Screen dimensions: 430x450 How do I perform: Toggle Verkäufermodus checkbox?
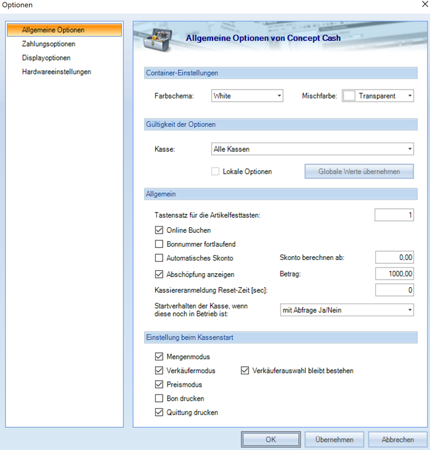[159, 370]
